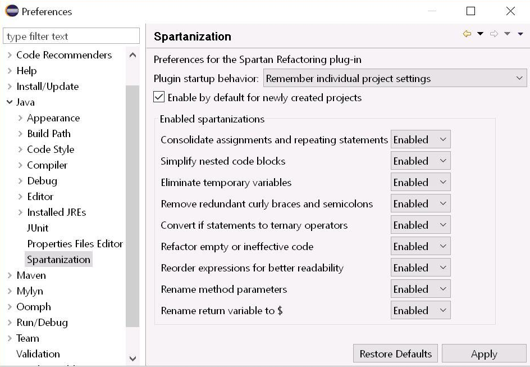Click the Apply button
Viewport: 530px width, 367px height.
[x=484, y=354]
